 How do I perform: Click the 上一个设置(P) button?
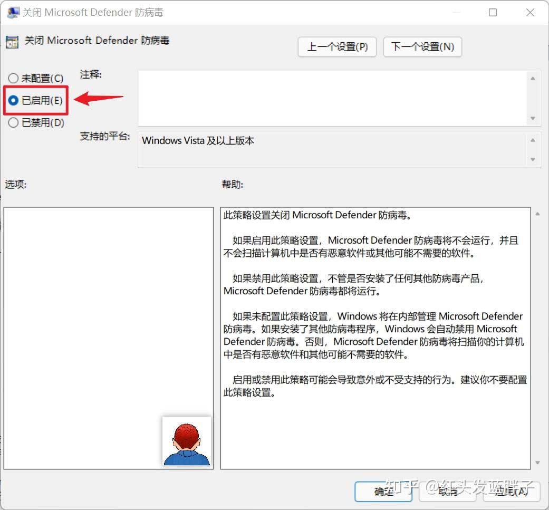coord(337,47)
